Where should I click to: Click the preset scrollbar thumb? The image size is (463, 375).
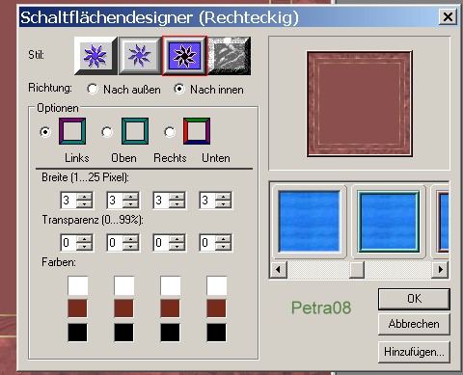[357, 269]
